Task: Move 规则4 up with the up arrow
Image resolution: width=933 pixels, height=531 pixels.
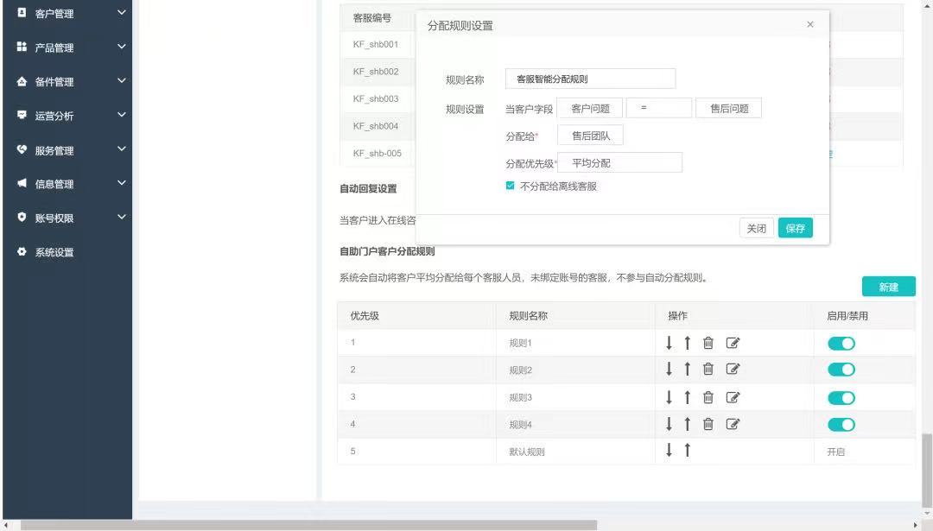Action: [688, 424]
